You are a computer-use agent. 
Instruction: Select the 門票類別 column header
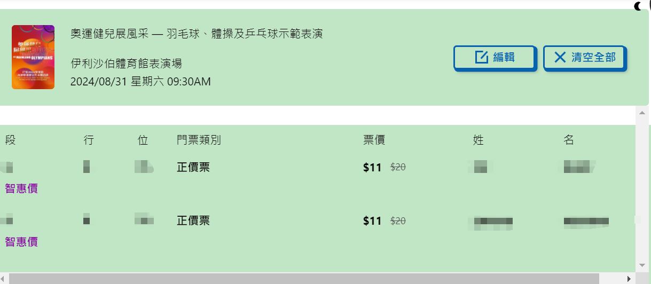pyautogui.click(x=199, y=140)
